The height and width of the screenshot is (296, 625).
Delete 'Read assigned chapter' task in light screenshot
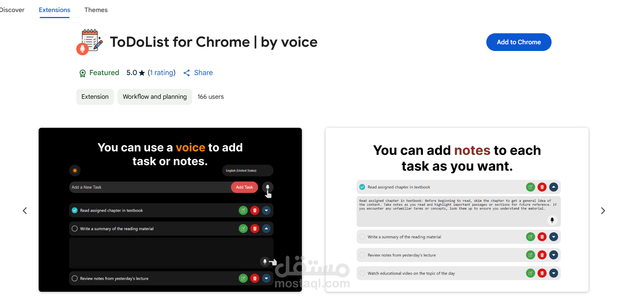[x=542, y=187]
